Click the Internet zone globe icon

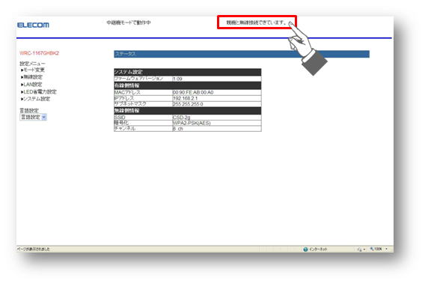305,250
